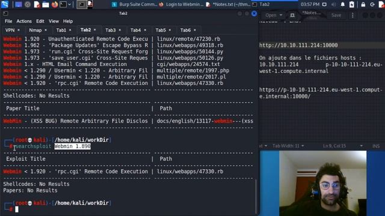Open the Kali applications menu
Viewport: 385px width, 216px height.
(5, 4)
